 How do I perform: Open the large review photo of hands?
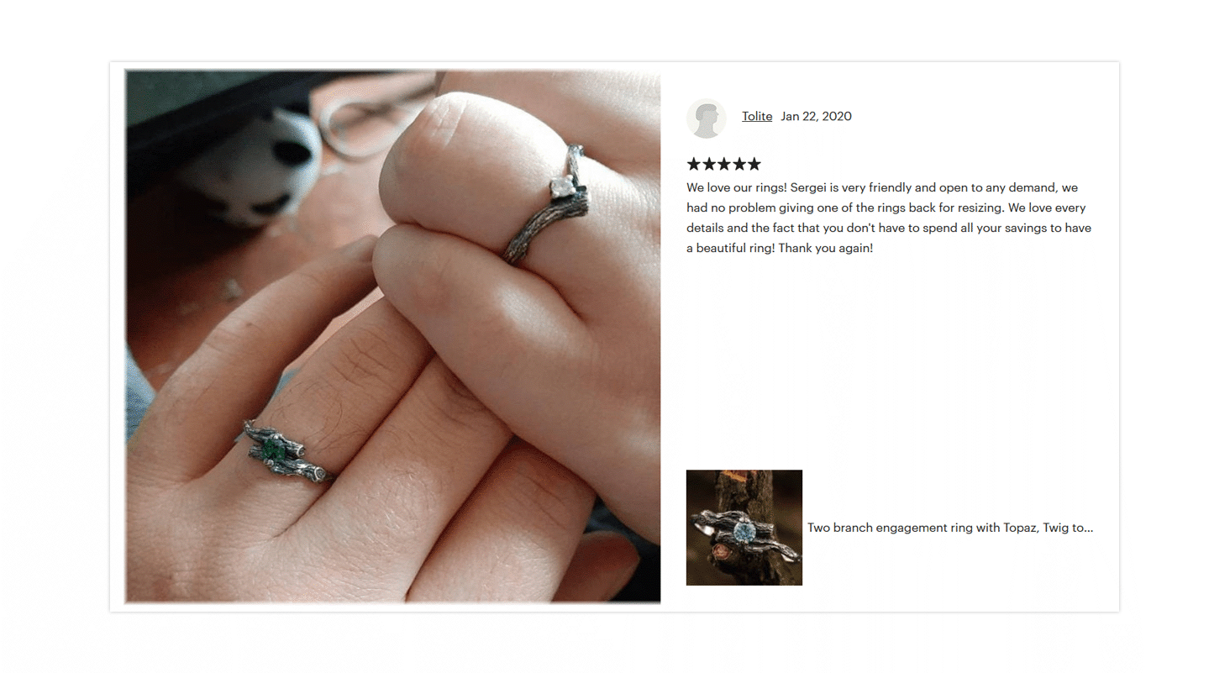pyautogui.click(x=393, y=336)
